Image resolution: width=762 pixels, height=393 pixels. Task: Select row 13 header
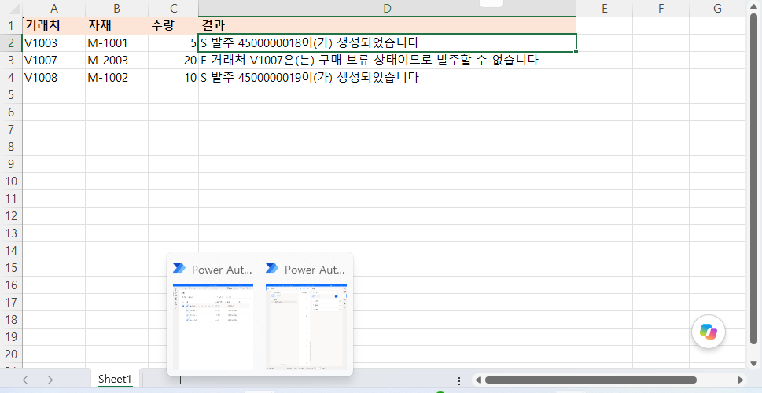pos(11,233)
